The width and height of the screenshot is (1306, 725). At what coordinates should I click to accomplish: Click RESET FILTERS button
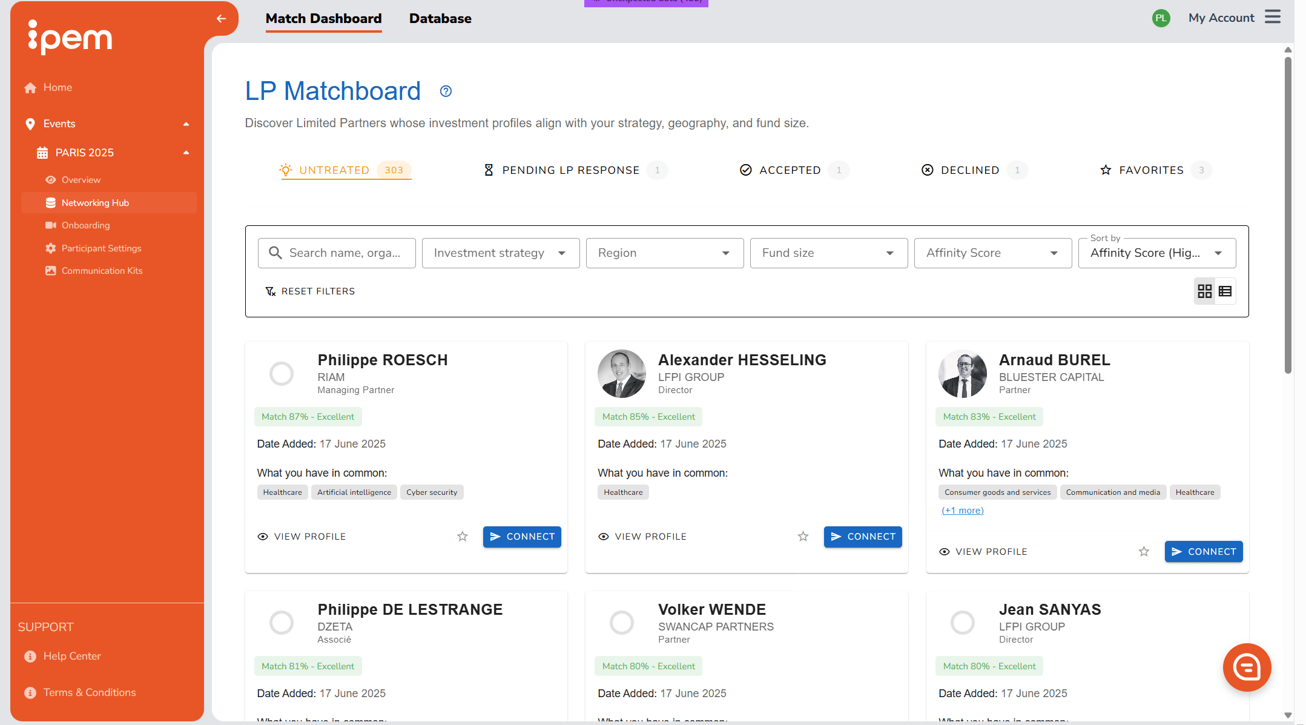point(311,291)
